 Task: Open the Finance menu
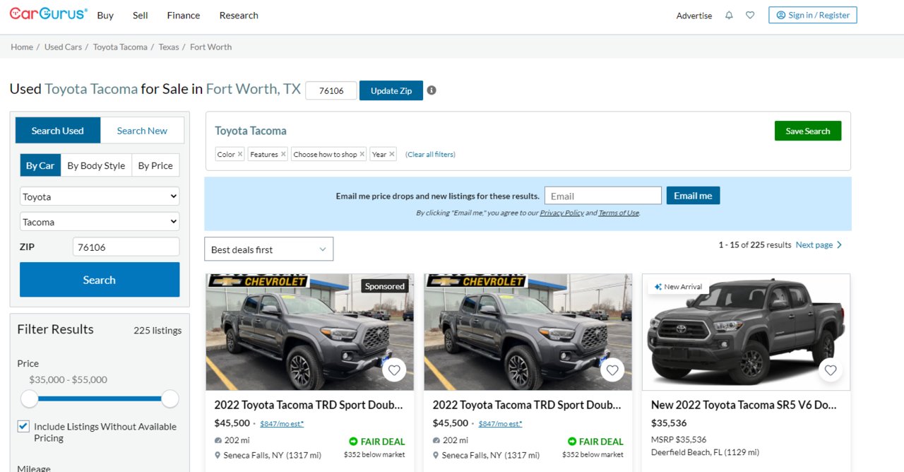tap(184, 16)
